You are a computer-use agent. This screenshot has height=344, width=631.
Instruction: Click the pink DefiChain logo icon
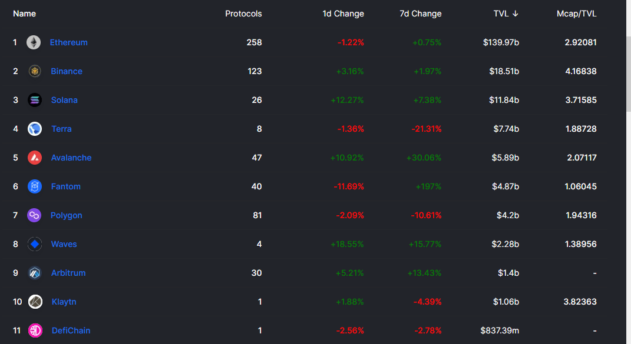pyautogui.click(x=35, y=330)
